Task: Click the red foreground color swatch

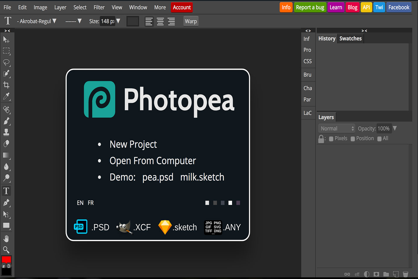Action: (x=6, y=259)
